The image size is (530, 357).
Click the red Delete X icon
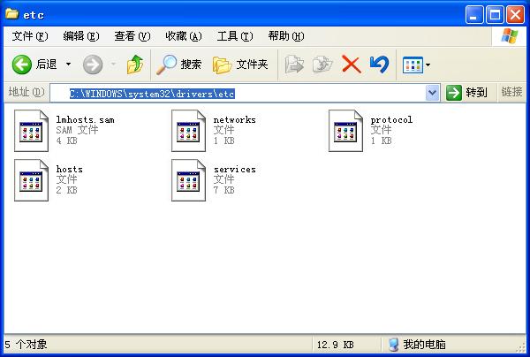click(x=351, y=65)
